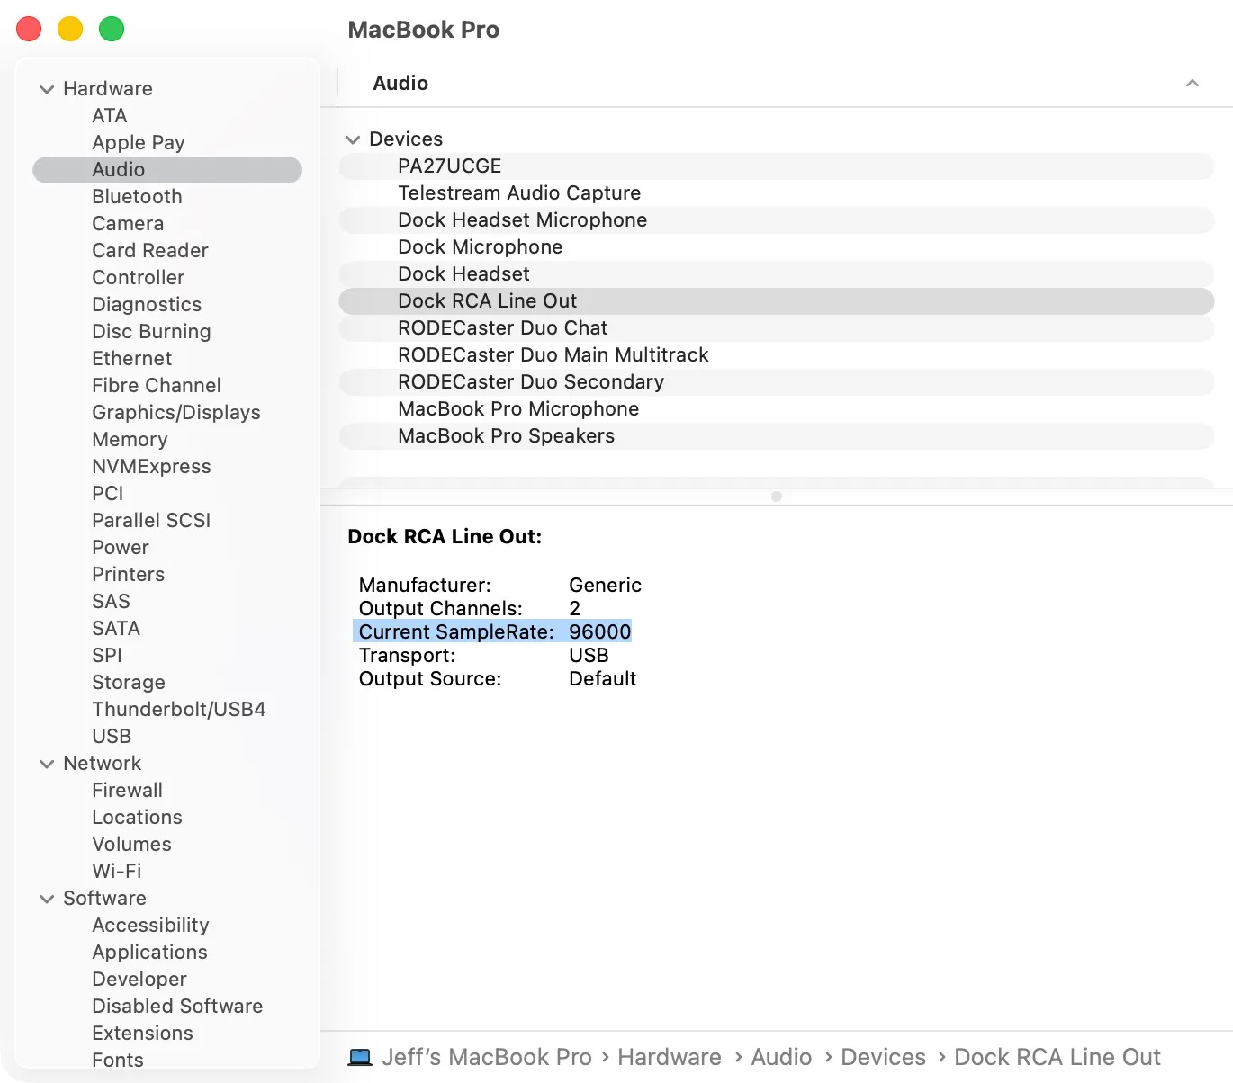Image resolution: width=1233 pixels, height=1083 pixels.
Task: Click the Transport value USB
Action: point(589,656)
